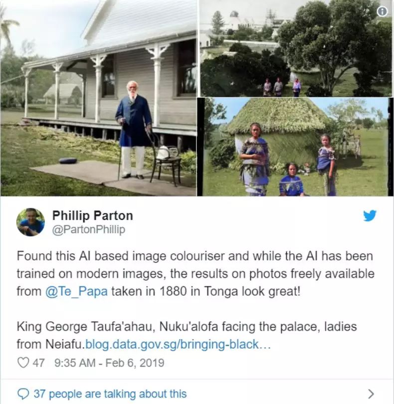Open the @Te_Papa mention link
Viewport: 394px width, 404px height.
click(x=76, y=291)
